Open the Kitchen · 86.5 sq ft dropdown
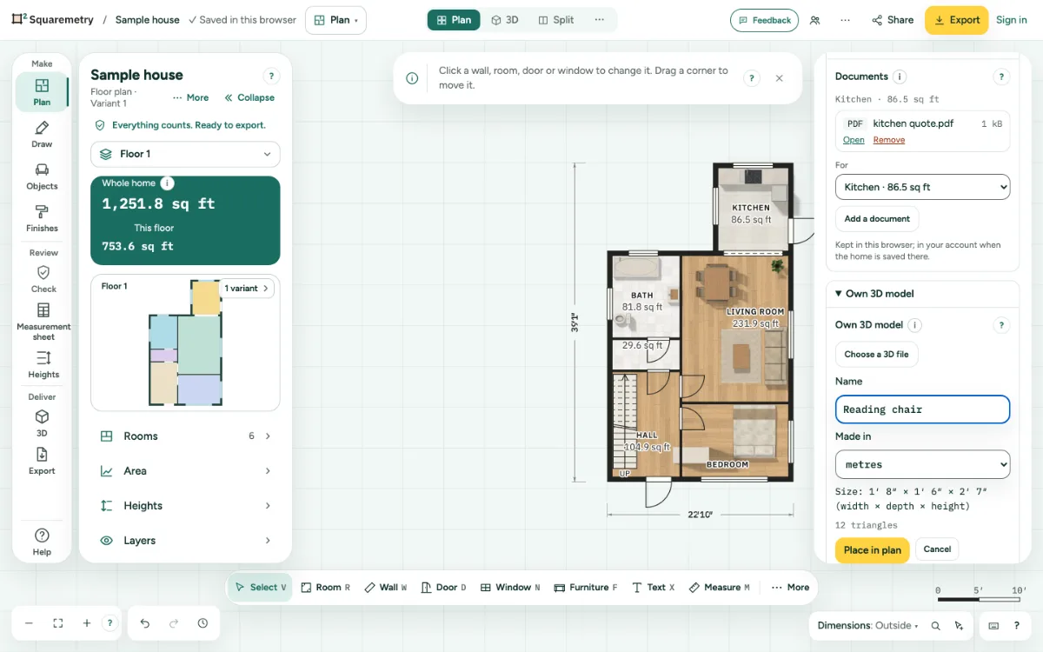 (922, 187)
